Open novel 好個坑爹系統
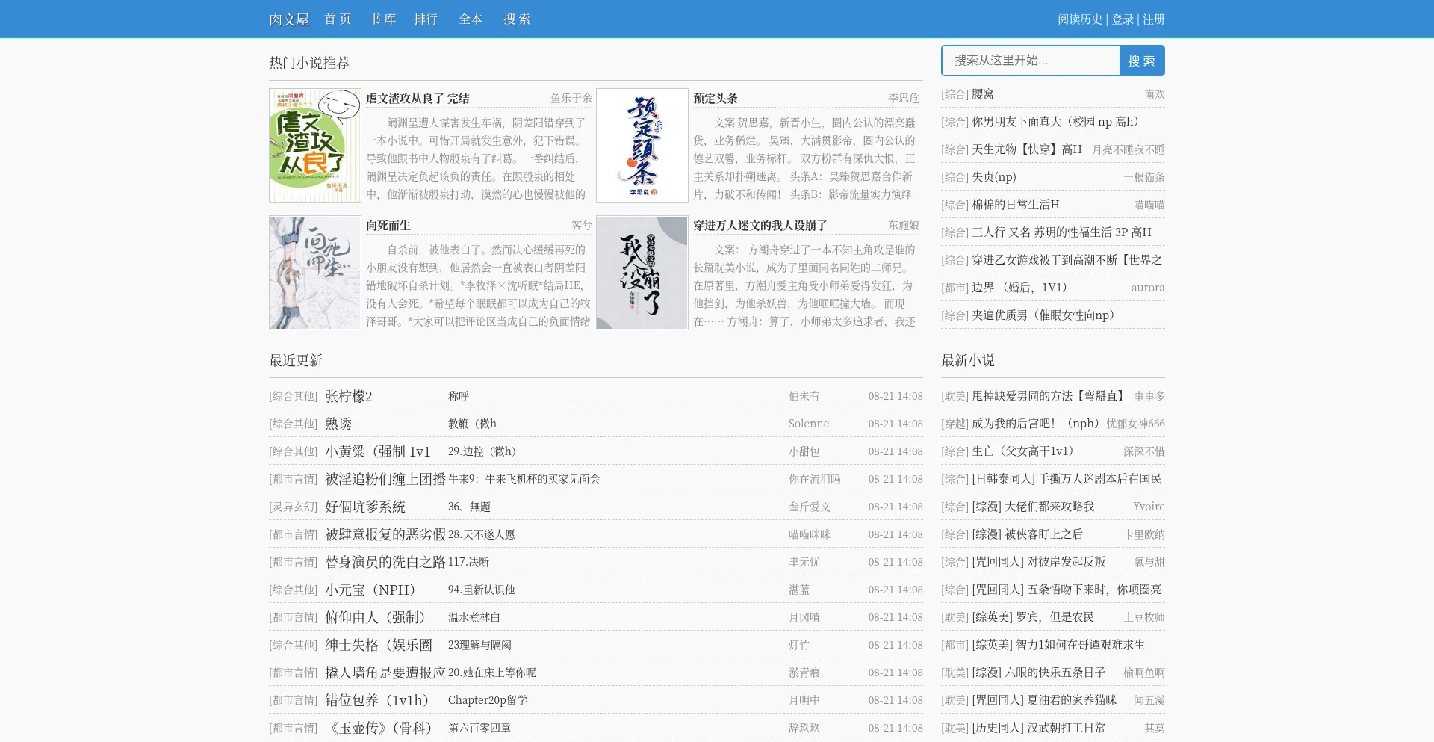The width and height of the screenshot is (1434, 742). coord(365,507)
